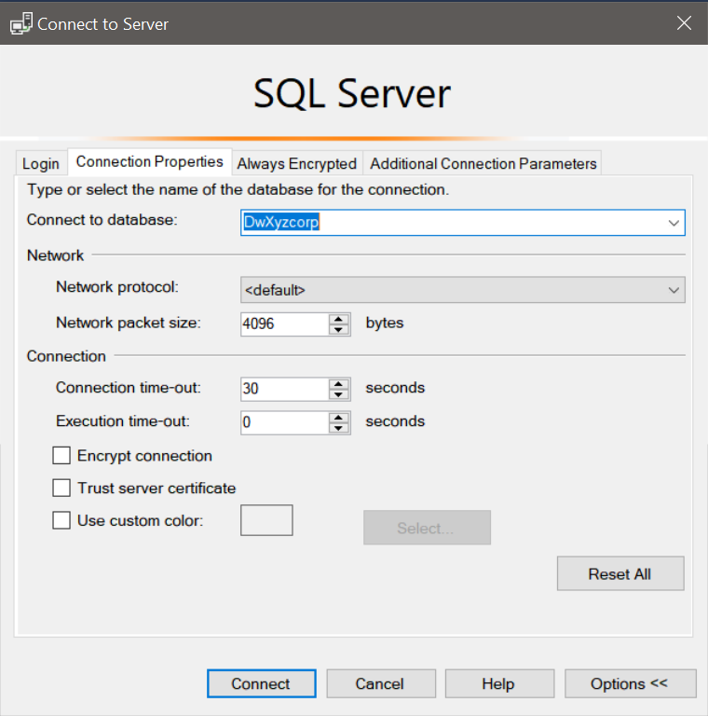Image resolution: width=708 pixels, height=716 pixels.
Task: Enable the Encrypt connection checkbox
Action: click(x=61, y=456)
